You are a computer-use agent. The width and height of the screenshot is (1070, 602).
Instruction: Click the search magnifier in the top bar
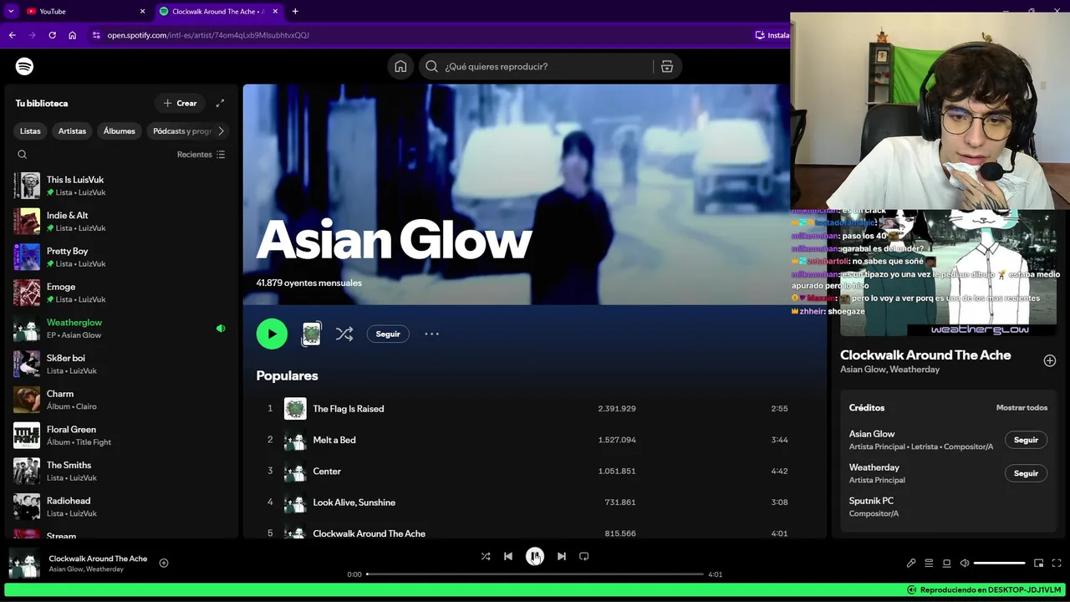pos(431,66)
